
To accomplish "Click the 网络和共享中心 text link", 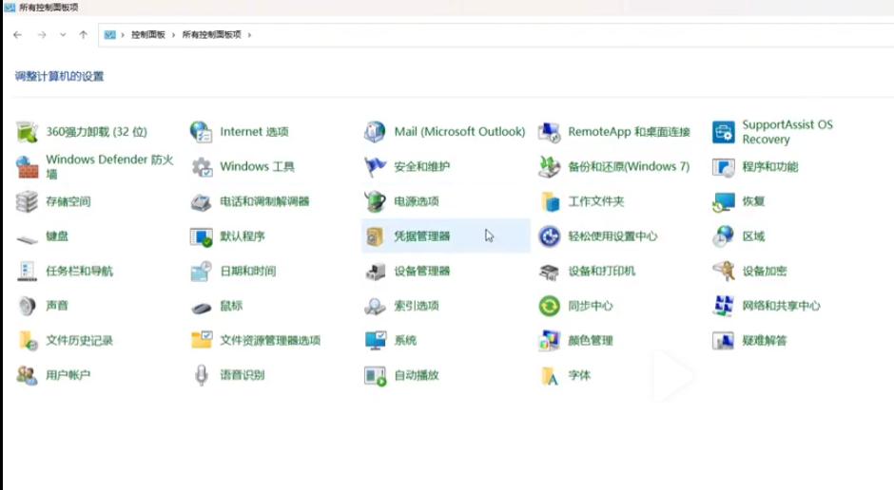I will (x=781, y=306).
